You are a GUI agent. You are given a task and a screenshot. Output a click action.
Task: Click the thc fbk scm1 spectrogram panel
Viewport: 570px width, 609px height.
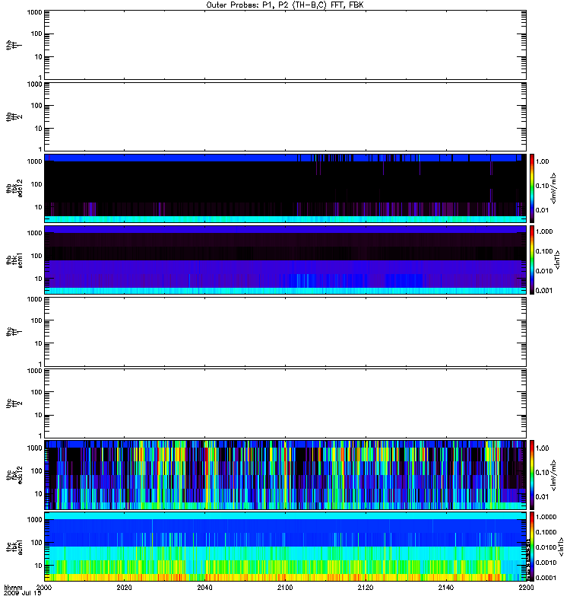(x=285, y=547)
